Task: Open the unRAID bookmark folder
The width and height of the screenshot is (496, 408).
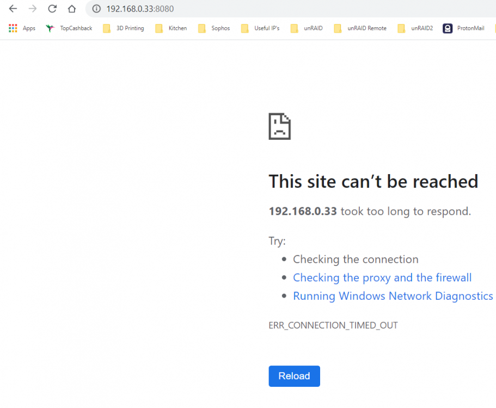Action: tap(307, 28)
